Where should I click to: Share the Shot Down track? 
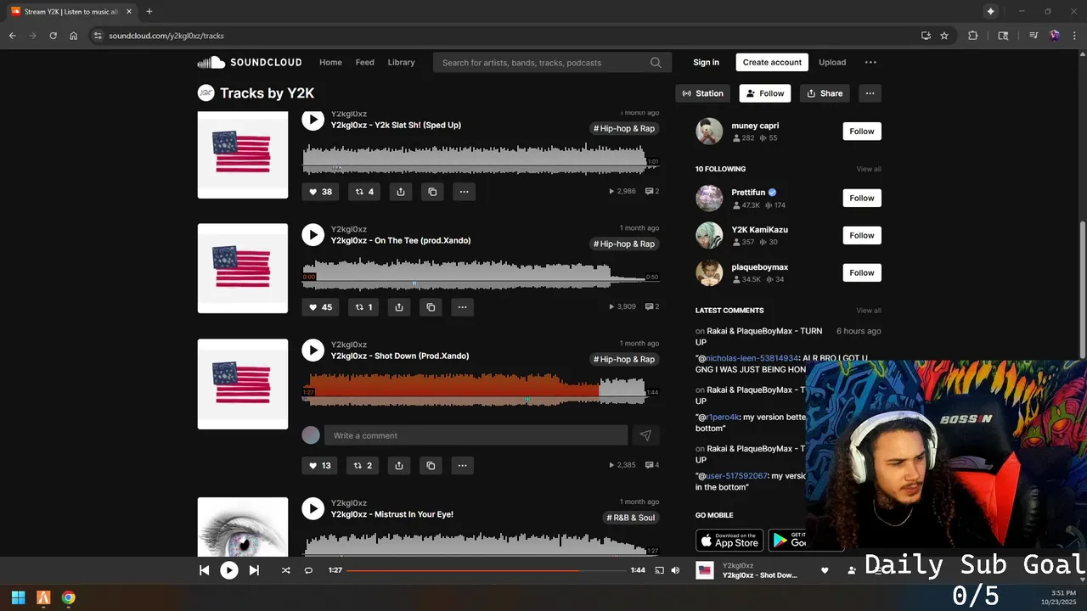[x=399, y=465]
